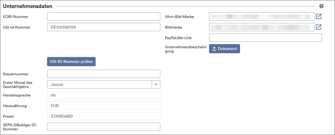Focus the SEPA-Gläubiger-ID-Nummer input field
The height and width of the screenshot is (135, 335).
click(x=104, y=127)
